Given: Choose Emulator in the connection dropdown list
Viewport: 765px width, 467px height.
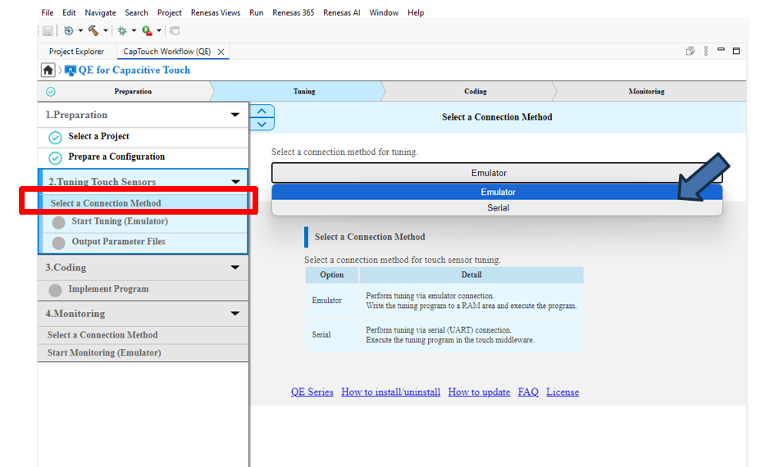Looking at the screenshot, I should (x=497, y=193).
